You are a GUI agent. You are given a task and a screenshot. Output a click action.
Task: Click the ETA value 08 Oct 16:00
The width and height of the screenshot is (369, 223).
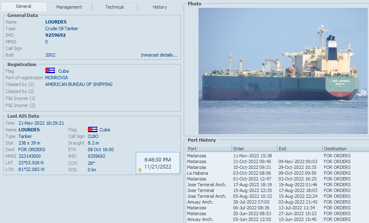pyautogui.click(x=101, y=149)
